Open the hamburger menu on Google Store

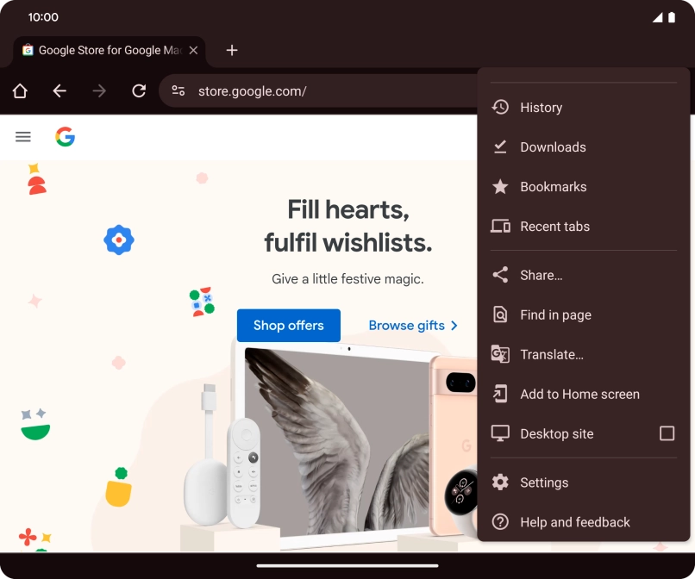pyautogui.click(x=23, y=137)
